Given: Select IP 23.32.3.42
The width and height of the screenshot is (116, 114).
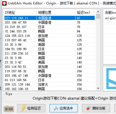Looking at the screenshot, I should point(13,62).
